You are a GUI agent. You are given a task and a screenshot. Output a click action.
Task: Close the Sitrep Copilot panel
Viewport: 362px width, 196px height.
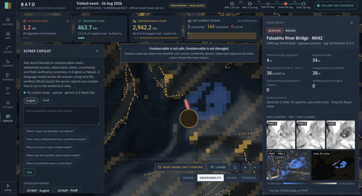(97, 51)
